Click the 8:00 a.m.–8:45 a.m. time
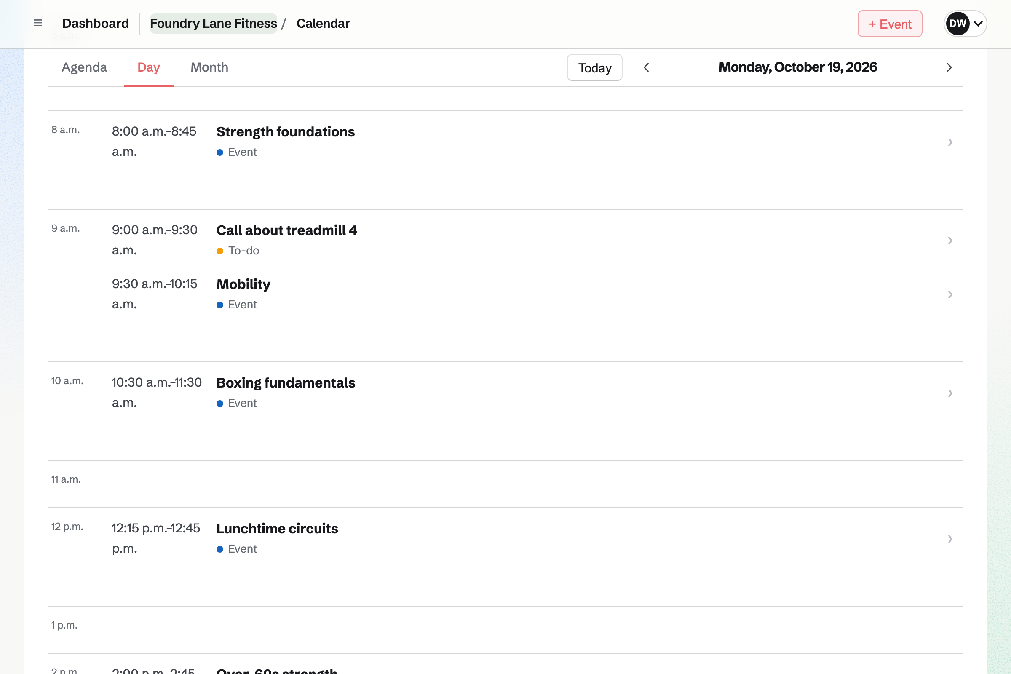Screen dimensions: 1011x674 click(x=154, y=142)
